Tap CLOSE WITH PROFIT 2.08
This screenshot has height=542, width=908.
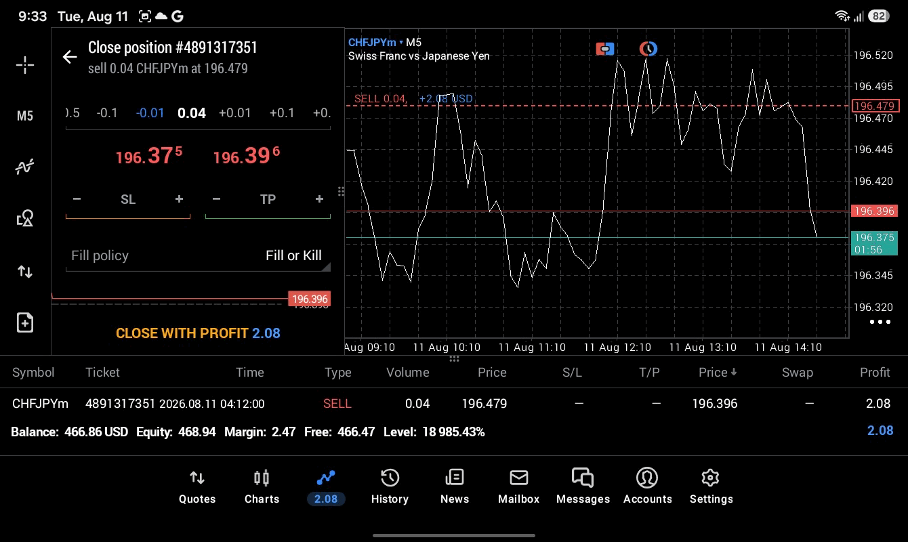[198, 333]
